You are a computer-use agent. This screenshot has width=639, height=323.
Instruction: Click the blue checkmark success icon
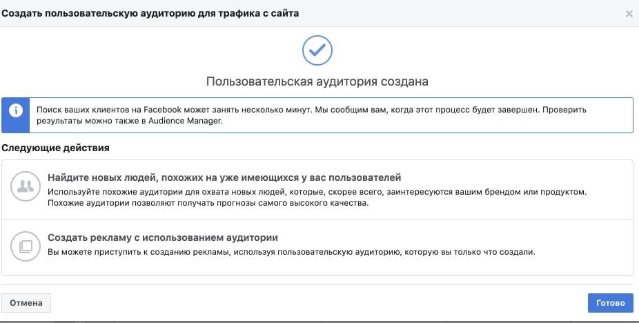tap(317, 50)
